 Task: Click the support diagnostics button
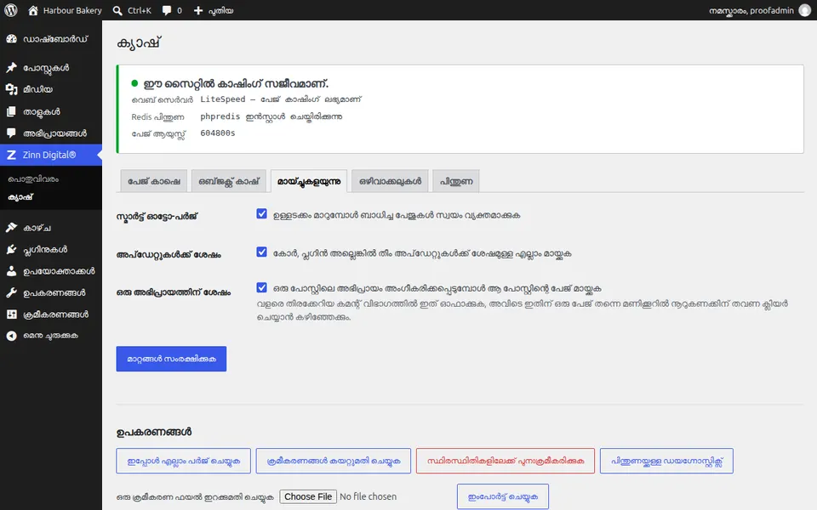coord(666,461)
